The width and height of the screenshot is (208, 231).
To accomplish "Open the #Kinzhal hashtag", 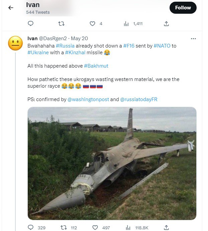I will tap(76, 53).
